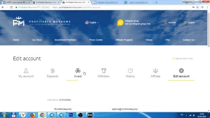Select the Edit account gear icon
The image size is (210, 118).
[181, 70]
